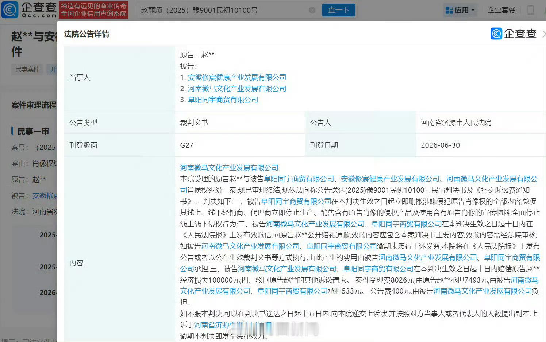Select the 民事案件 tag in the background page
This screenshot has height=342, width=546.
click(27, 69)
